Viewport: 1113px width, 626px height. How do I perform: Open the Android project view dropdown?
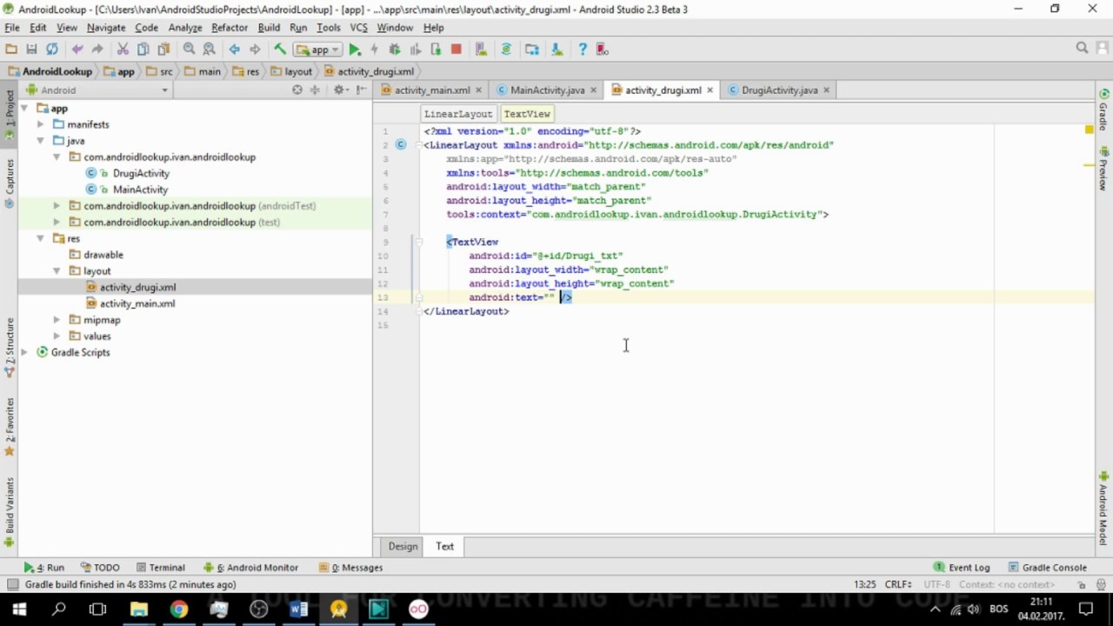[97, 90]
